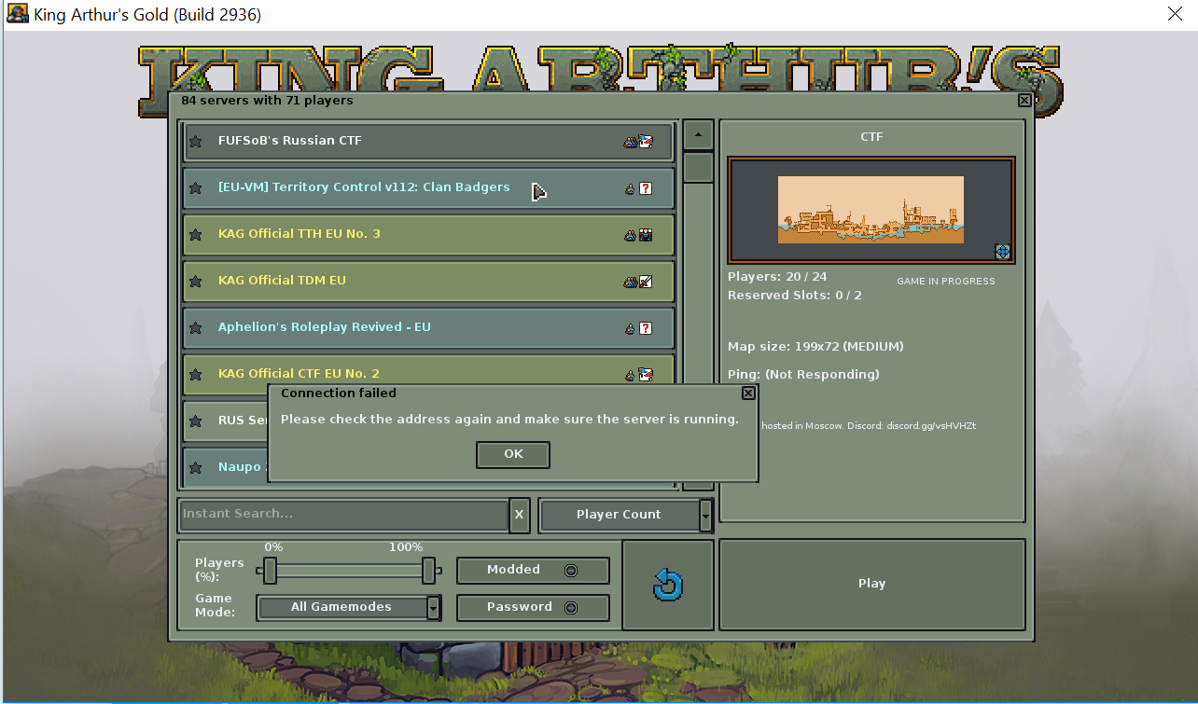Close the King Arthur's Gold window
The height and width of the screenshot is (704, 1198).
coord(1176,14)
